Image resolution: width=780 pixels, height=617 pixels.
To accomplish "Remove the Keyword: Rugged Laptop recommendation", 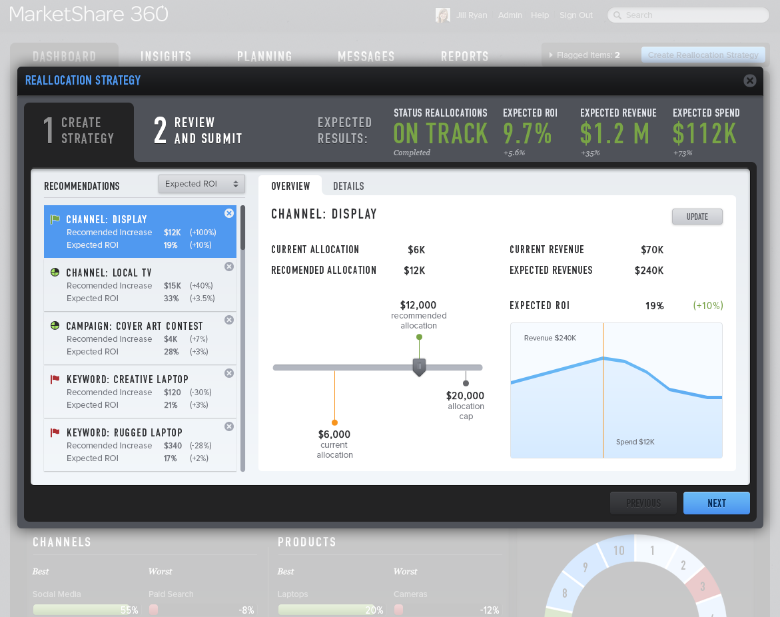I will coord(229,426).
